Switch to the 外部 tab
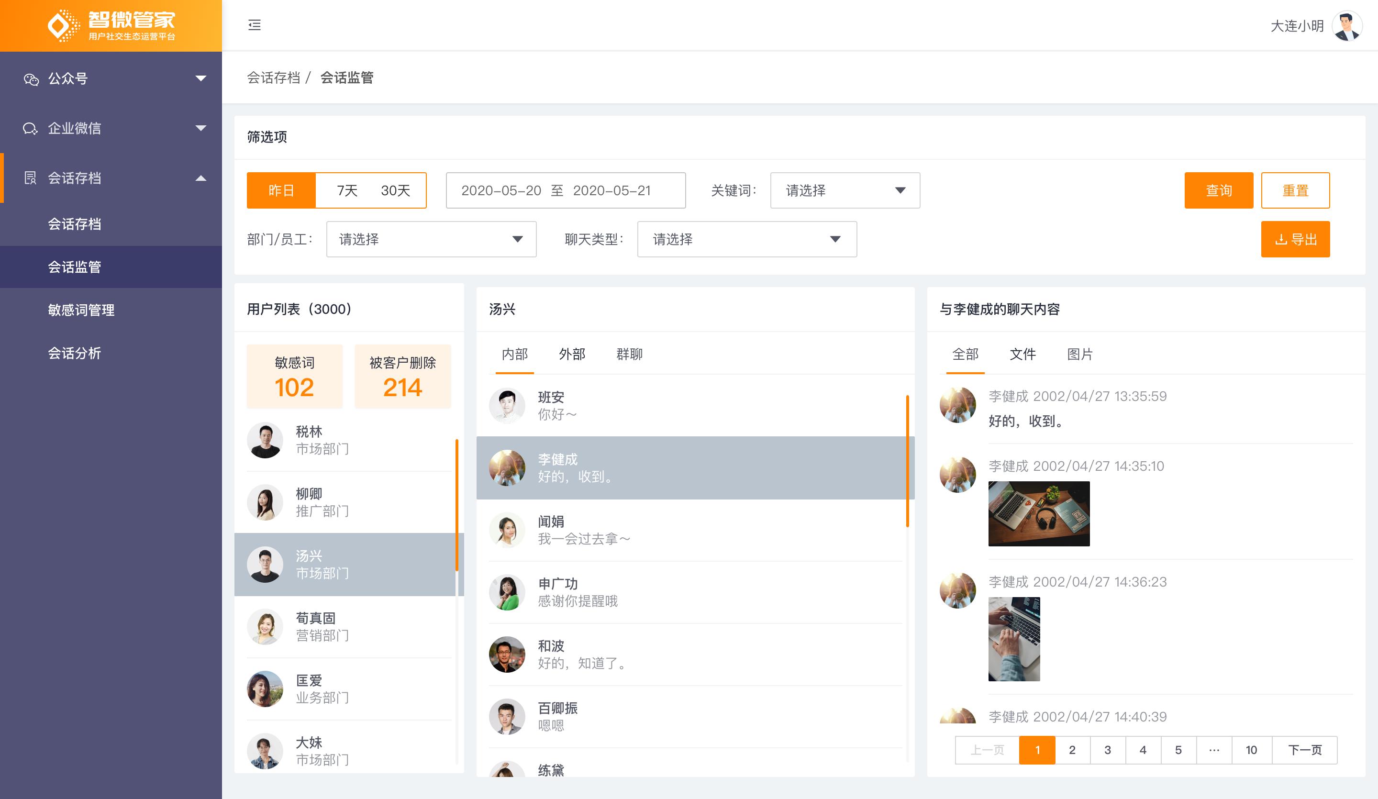Viewport: 1378px width, 799px height. tap(571, 355)
